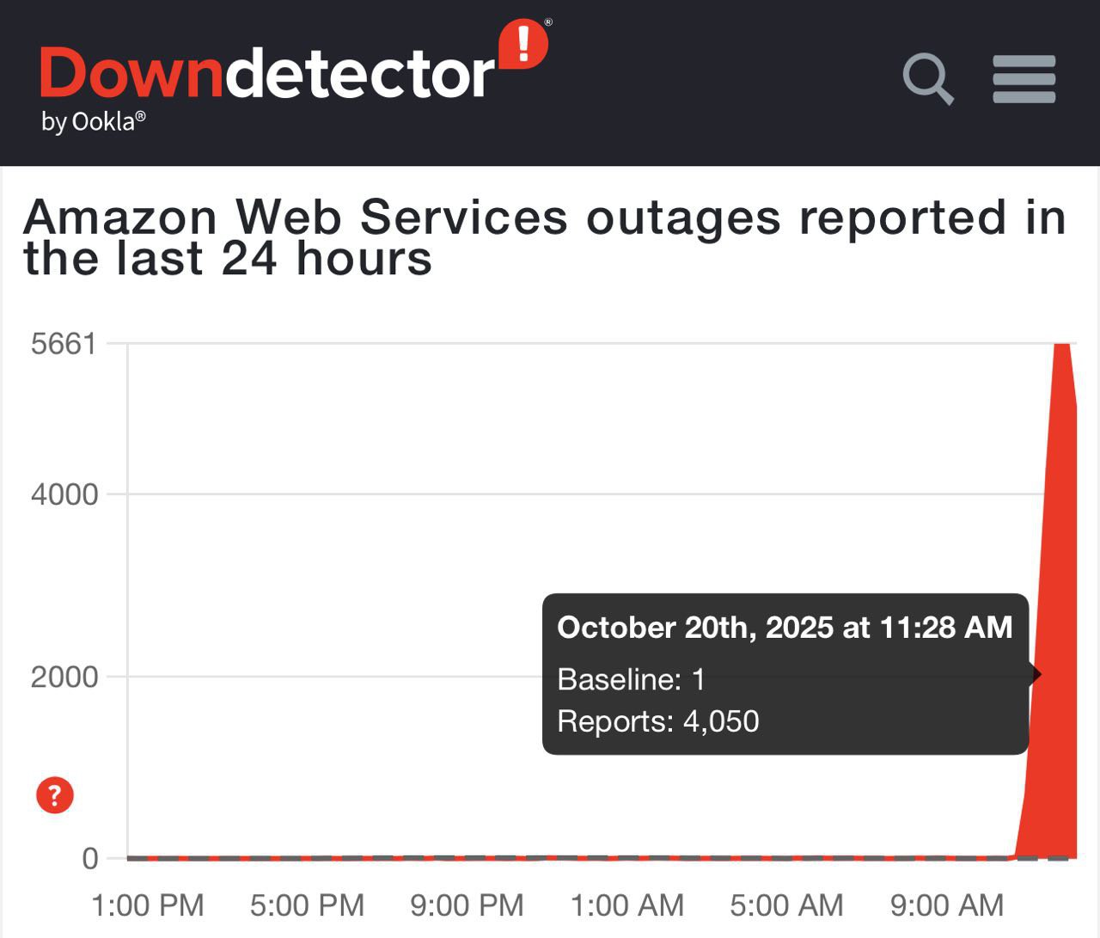Image resolution: width=1100 pixels, height=938 pixels.
Task: Click the 1:00 AM x-axis label
Action: 627,905
